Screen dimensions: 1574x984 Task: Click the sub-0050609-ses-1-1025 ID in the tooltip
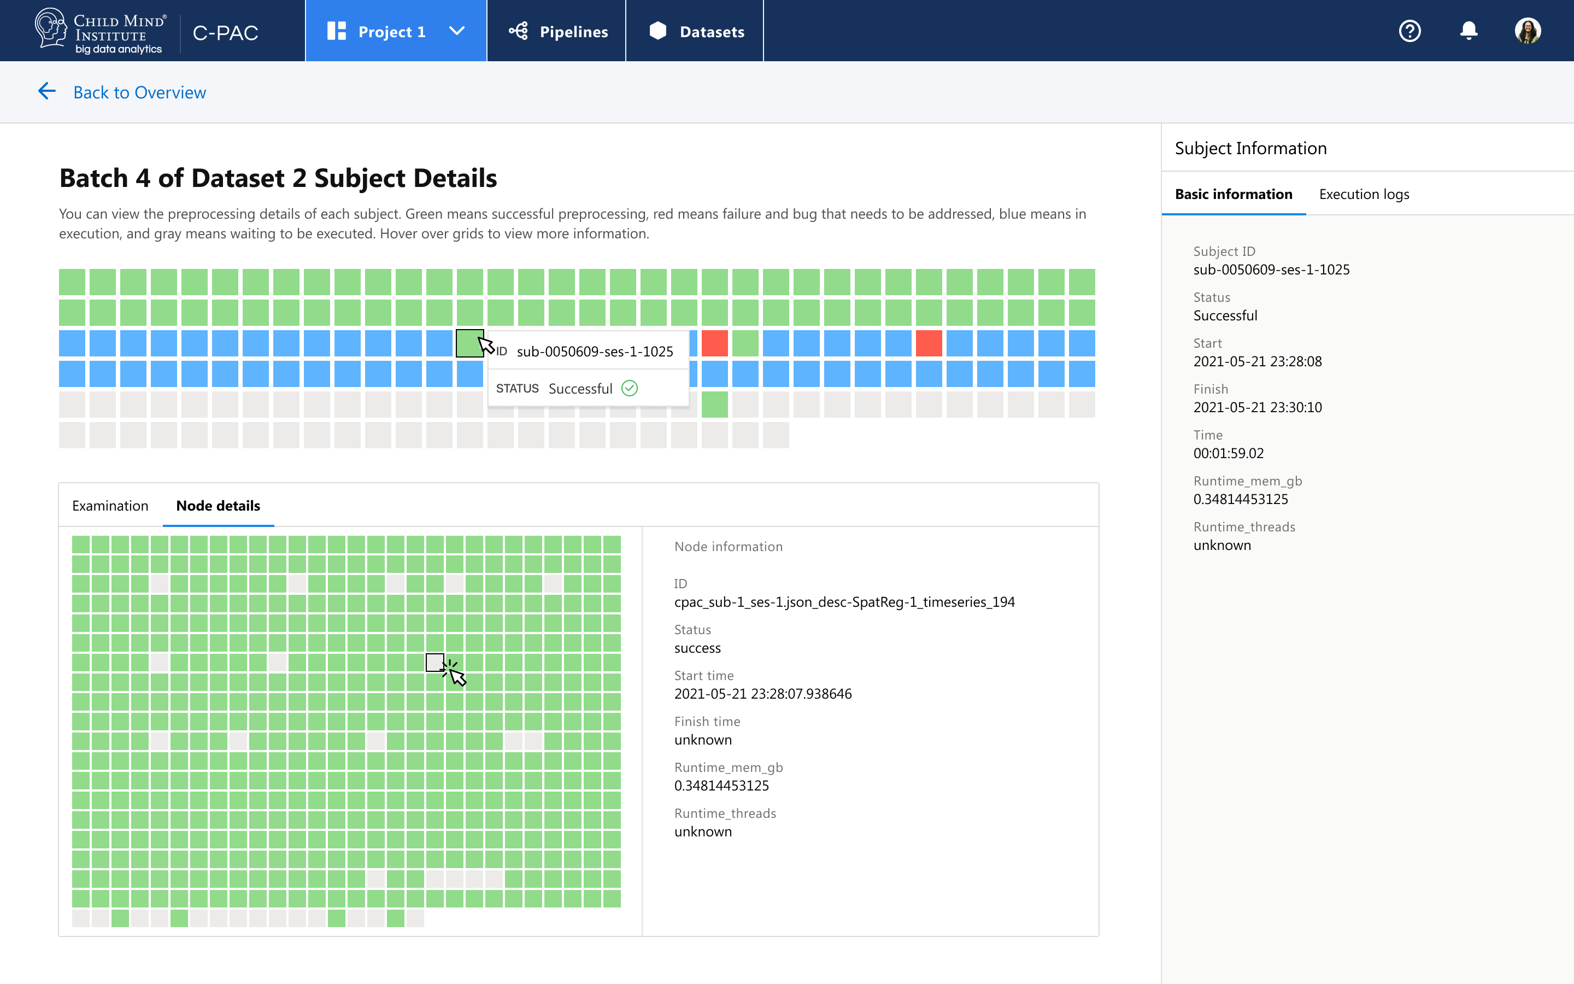595,351
